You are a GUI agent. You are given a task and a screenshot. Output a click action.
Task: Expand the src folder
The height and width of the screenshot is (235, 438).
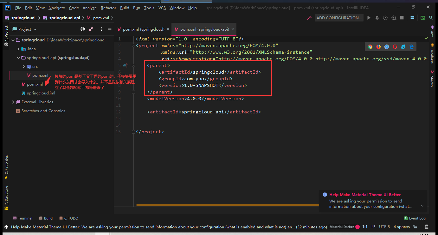coord(24,67)
